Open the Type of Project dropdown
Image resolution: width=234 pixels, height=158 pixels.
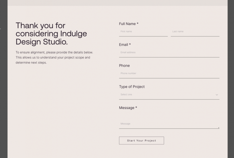point(169,95)
